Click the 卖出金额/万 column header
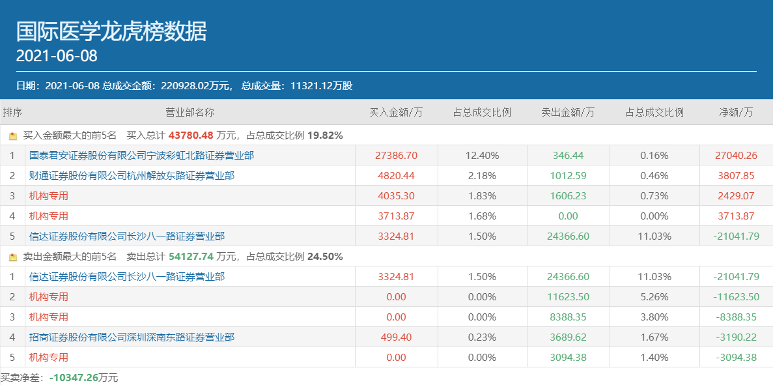Screen dimensions: 773x385 click(x=568, y=112)
